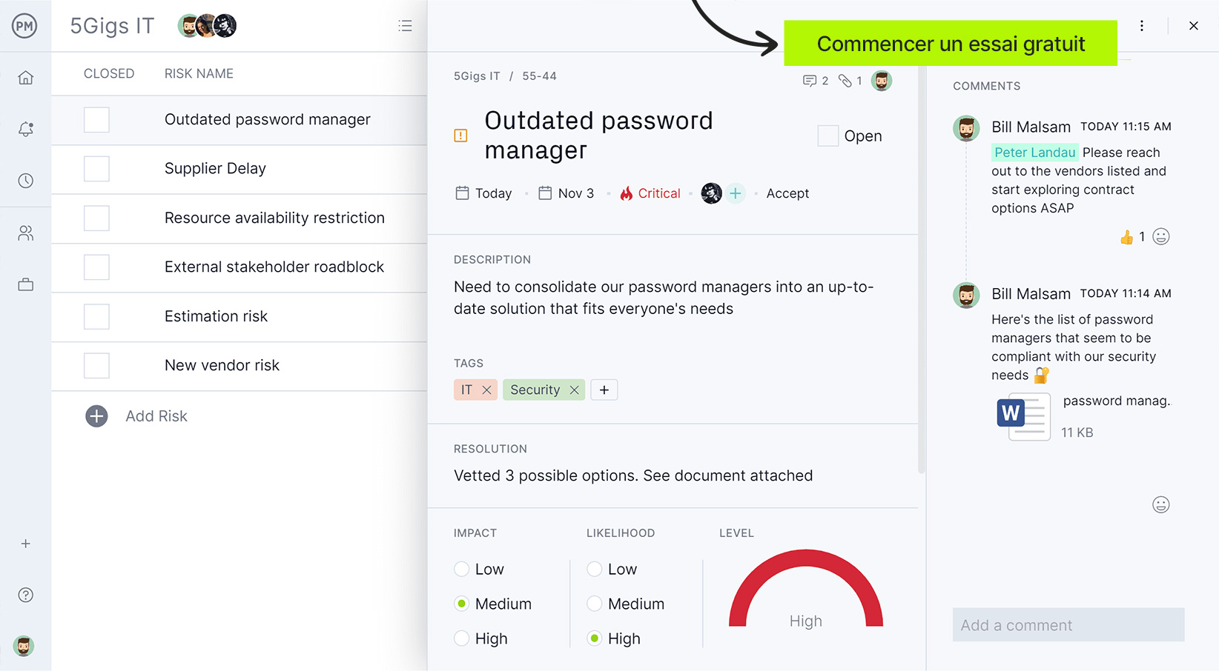Toggle the Open status checkbox
Viewport: 1219px width, 671px height.
pos(828,136)
